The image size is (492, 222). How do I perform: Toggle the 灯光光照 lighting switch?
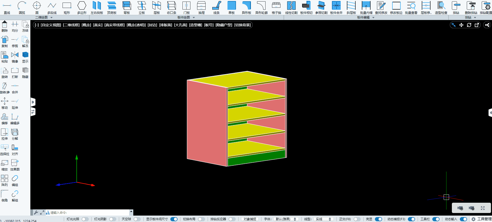[85, 219]
